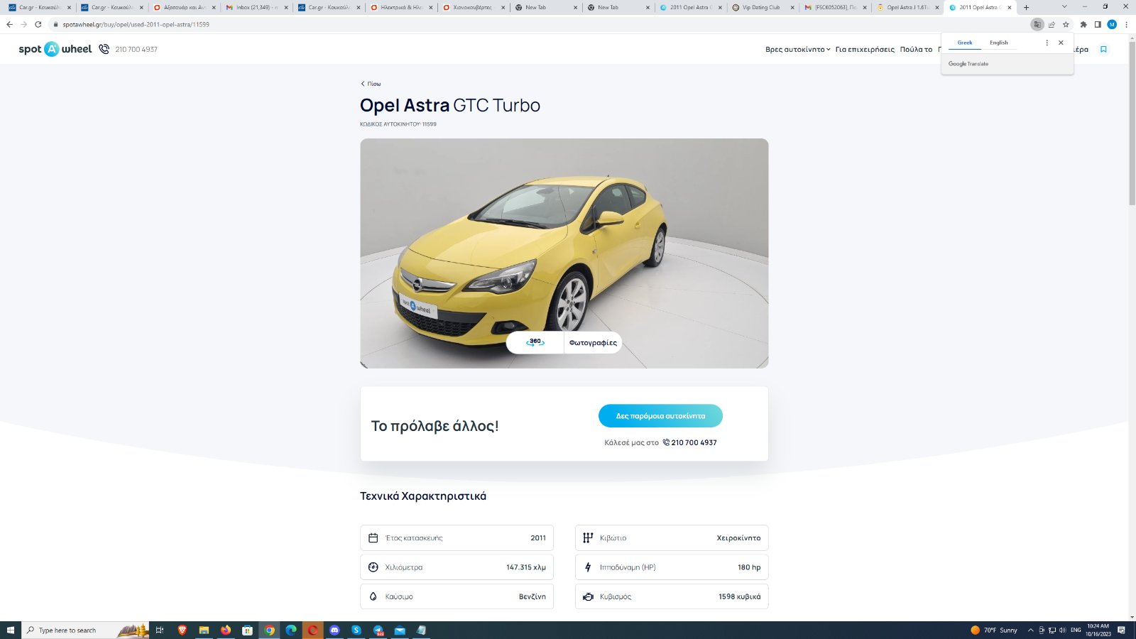Call 210 700 4937 link under similar cars button

click(x=689, y=442)
